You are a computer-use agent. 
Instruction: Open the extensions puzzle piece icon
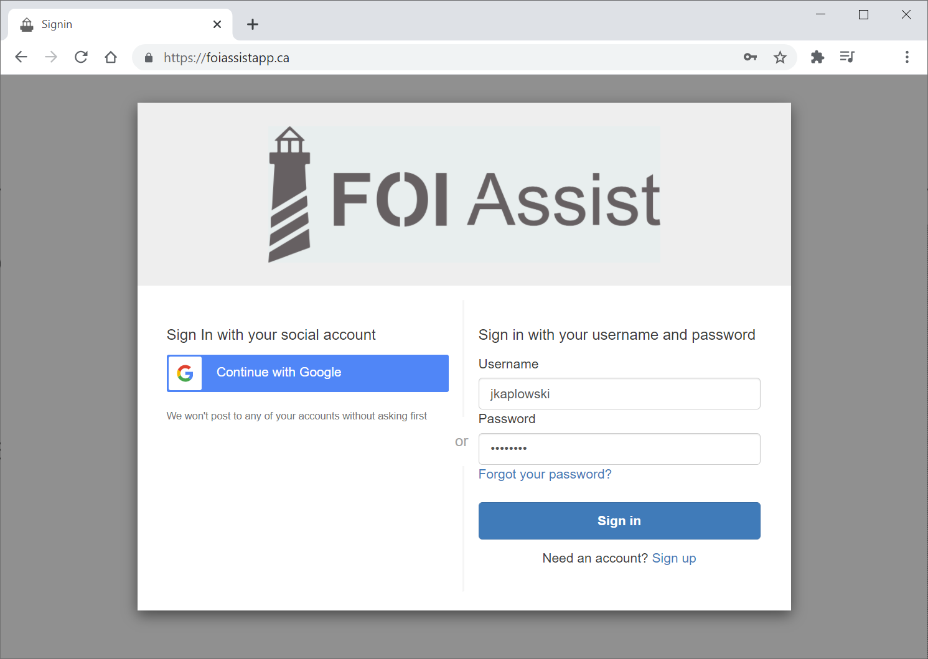(x=817, y=57)
